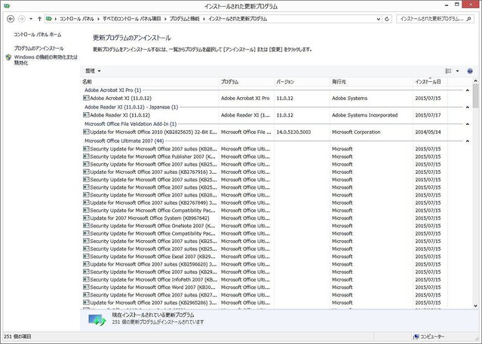This screenshot has width=482, height=344.
Task: Click the list scrollbar down arrow
Action: coord(475,306)
